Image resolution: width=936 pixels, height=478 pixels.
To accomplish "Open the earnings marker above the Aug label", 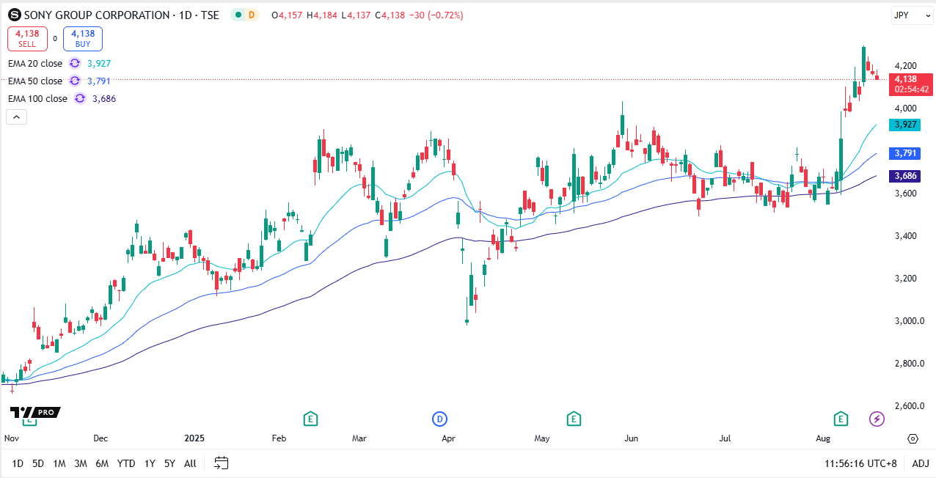I will (x=840, y=419).
